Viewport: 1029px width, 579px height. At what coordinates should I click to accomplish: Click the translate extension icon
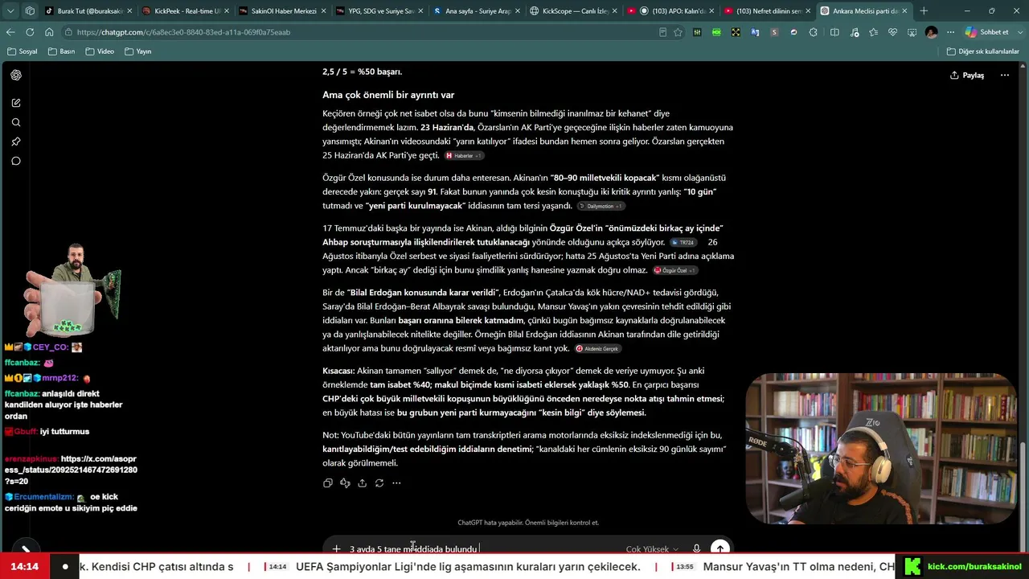click(x=755, y=32)
